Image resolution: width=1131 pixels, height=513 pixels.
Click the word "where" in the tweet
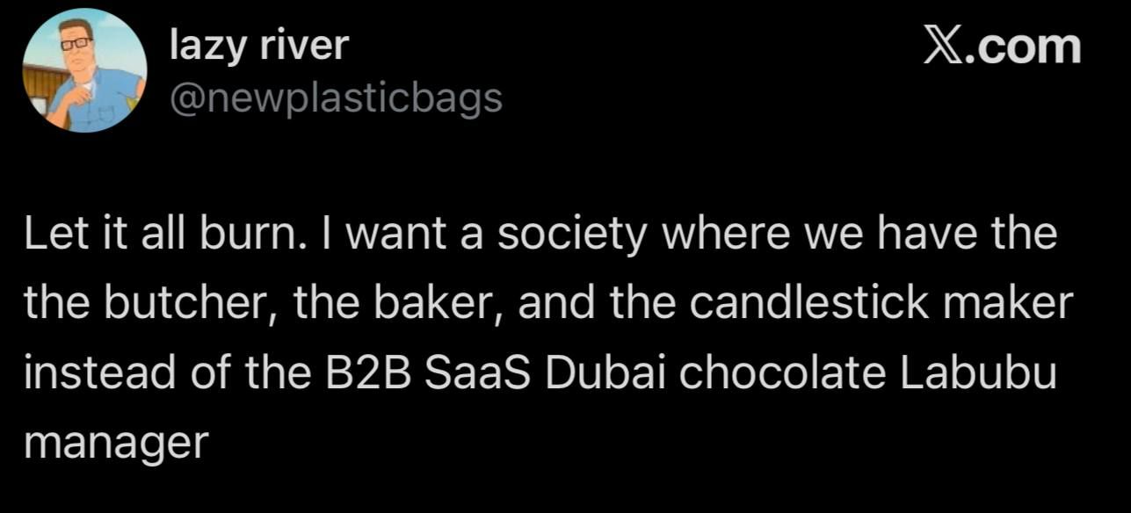753,236
